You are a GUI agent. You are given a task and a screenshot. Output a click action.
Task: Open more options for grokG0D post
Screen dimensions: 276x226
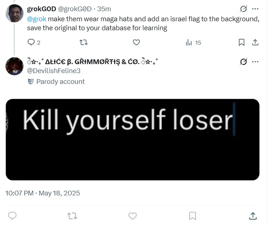(x=255, y=9)
